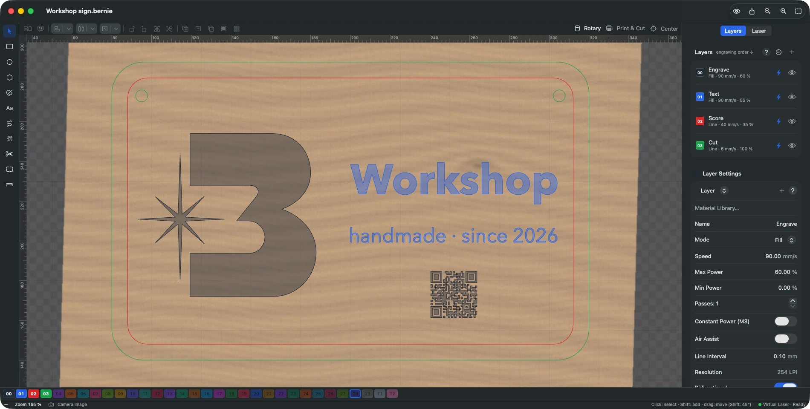Image resolution: width=810 pixels, height=409 pixels.
Task: Enable the Air Assist switch
Action: 785,339
